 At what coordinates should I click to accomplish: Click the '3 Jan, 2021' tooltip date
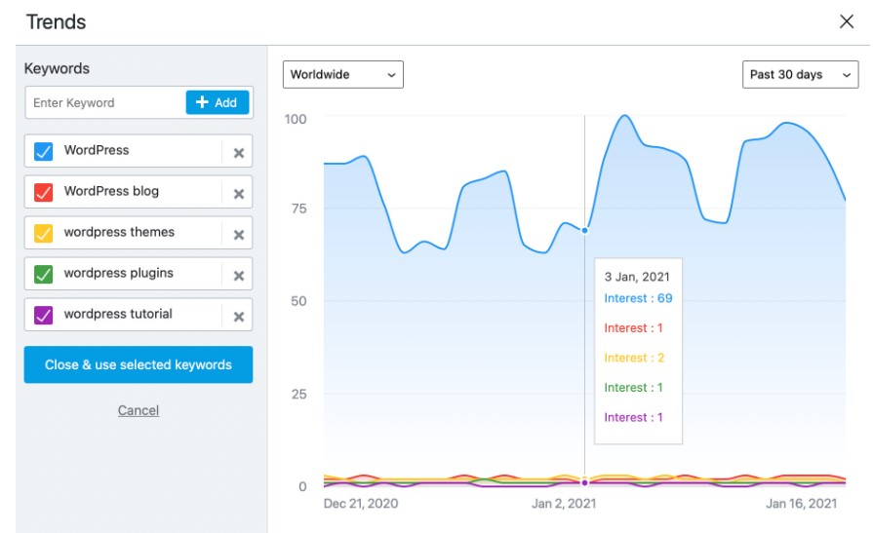tap(637, 277)
